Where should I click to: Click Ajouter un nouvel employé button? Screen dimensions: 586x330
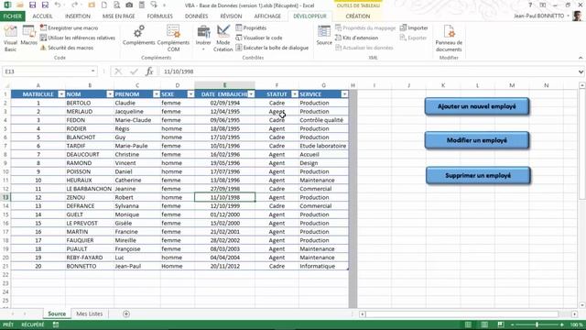pos(477,106)
